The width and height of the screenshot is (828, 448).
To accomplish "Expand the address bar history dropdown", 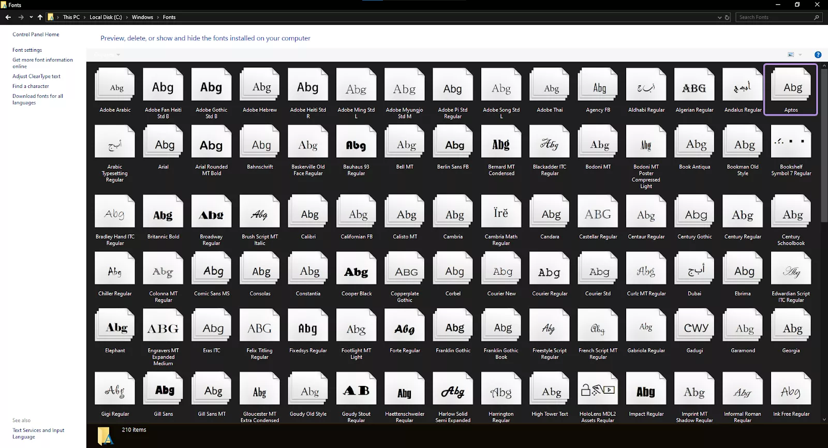I will click(719, 17).
